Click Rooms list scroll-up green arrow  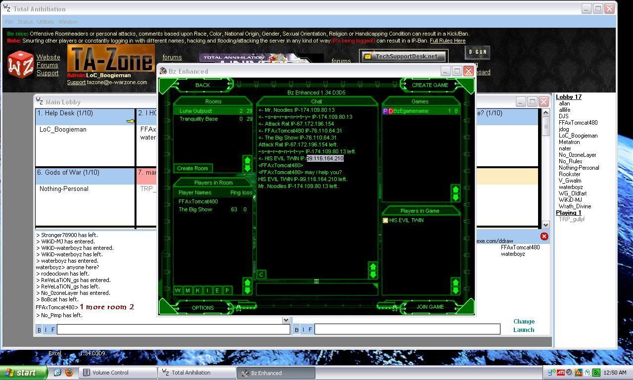[247, 160]
